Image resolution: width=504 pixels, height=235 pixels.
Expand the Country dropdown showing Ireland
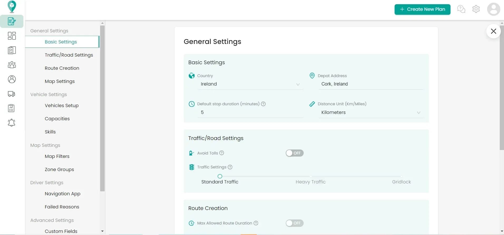point(250,84)
